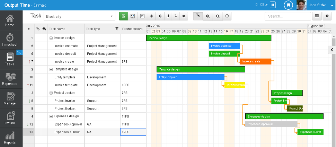
Task: Pause the running timer
Action: tap(273, 5)
